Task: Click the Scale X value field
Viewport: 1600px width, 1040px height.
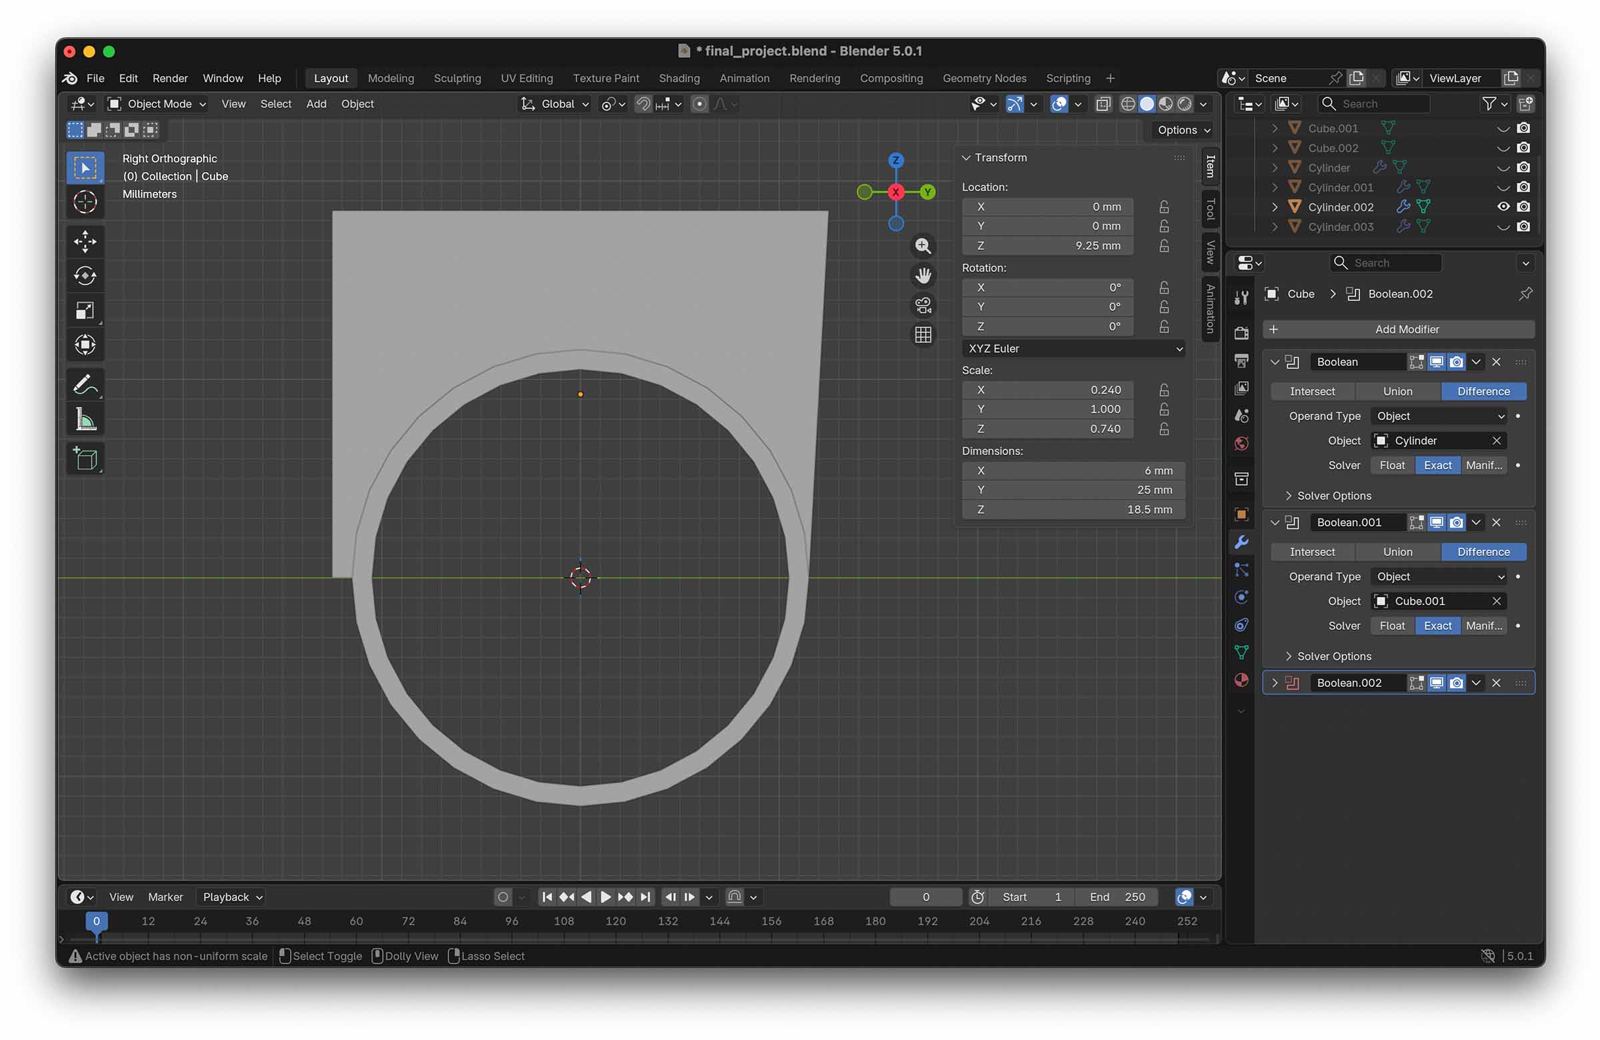Action: (1047, 390)
